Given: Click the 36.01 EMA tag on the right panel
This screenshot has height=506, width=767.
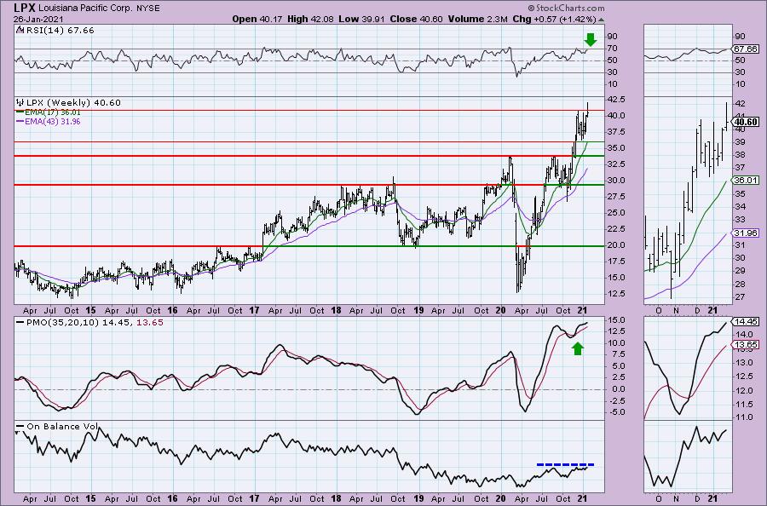Looking at the screenshot, I should point(746,181).
